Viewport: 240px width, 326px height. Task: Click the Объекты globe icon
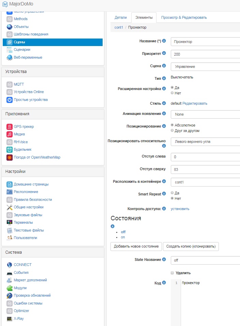(x=9, y=27)
